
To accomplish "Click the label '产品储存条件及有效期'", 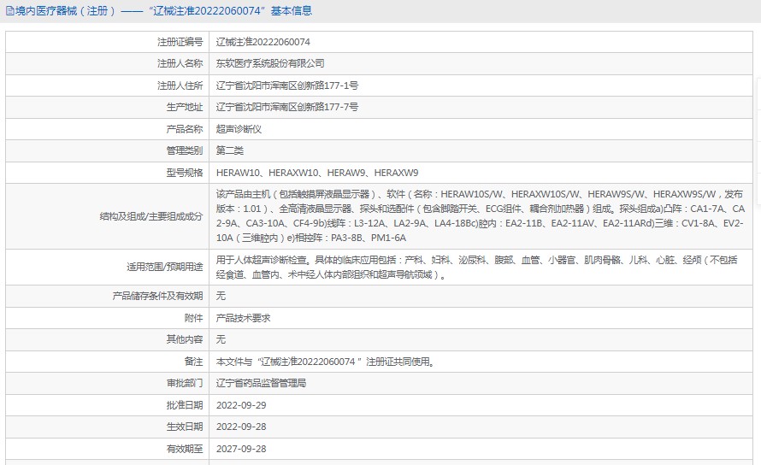I will [x=157, y=296].
